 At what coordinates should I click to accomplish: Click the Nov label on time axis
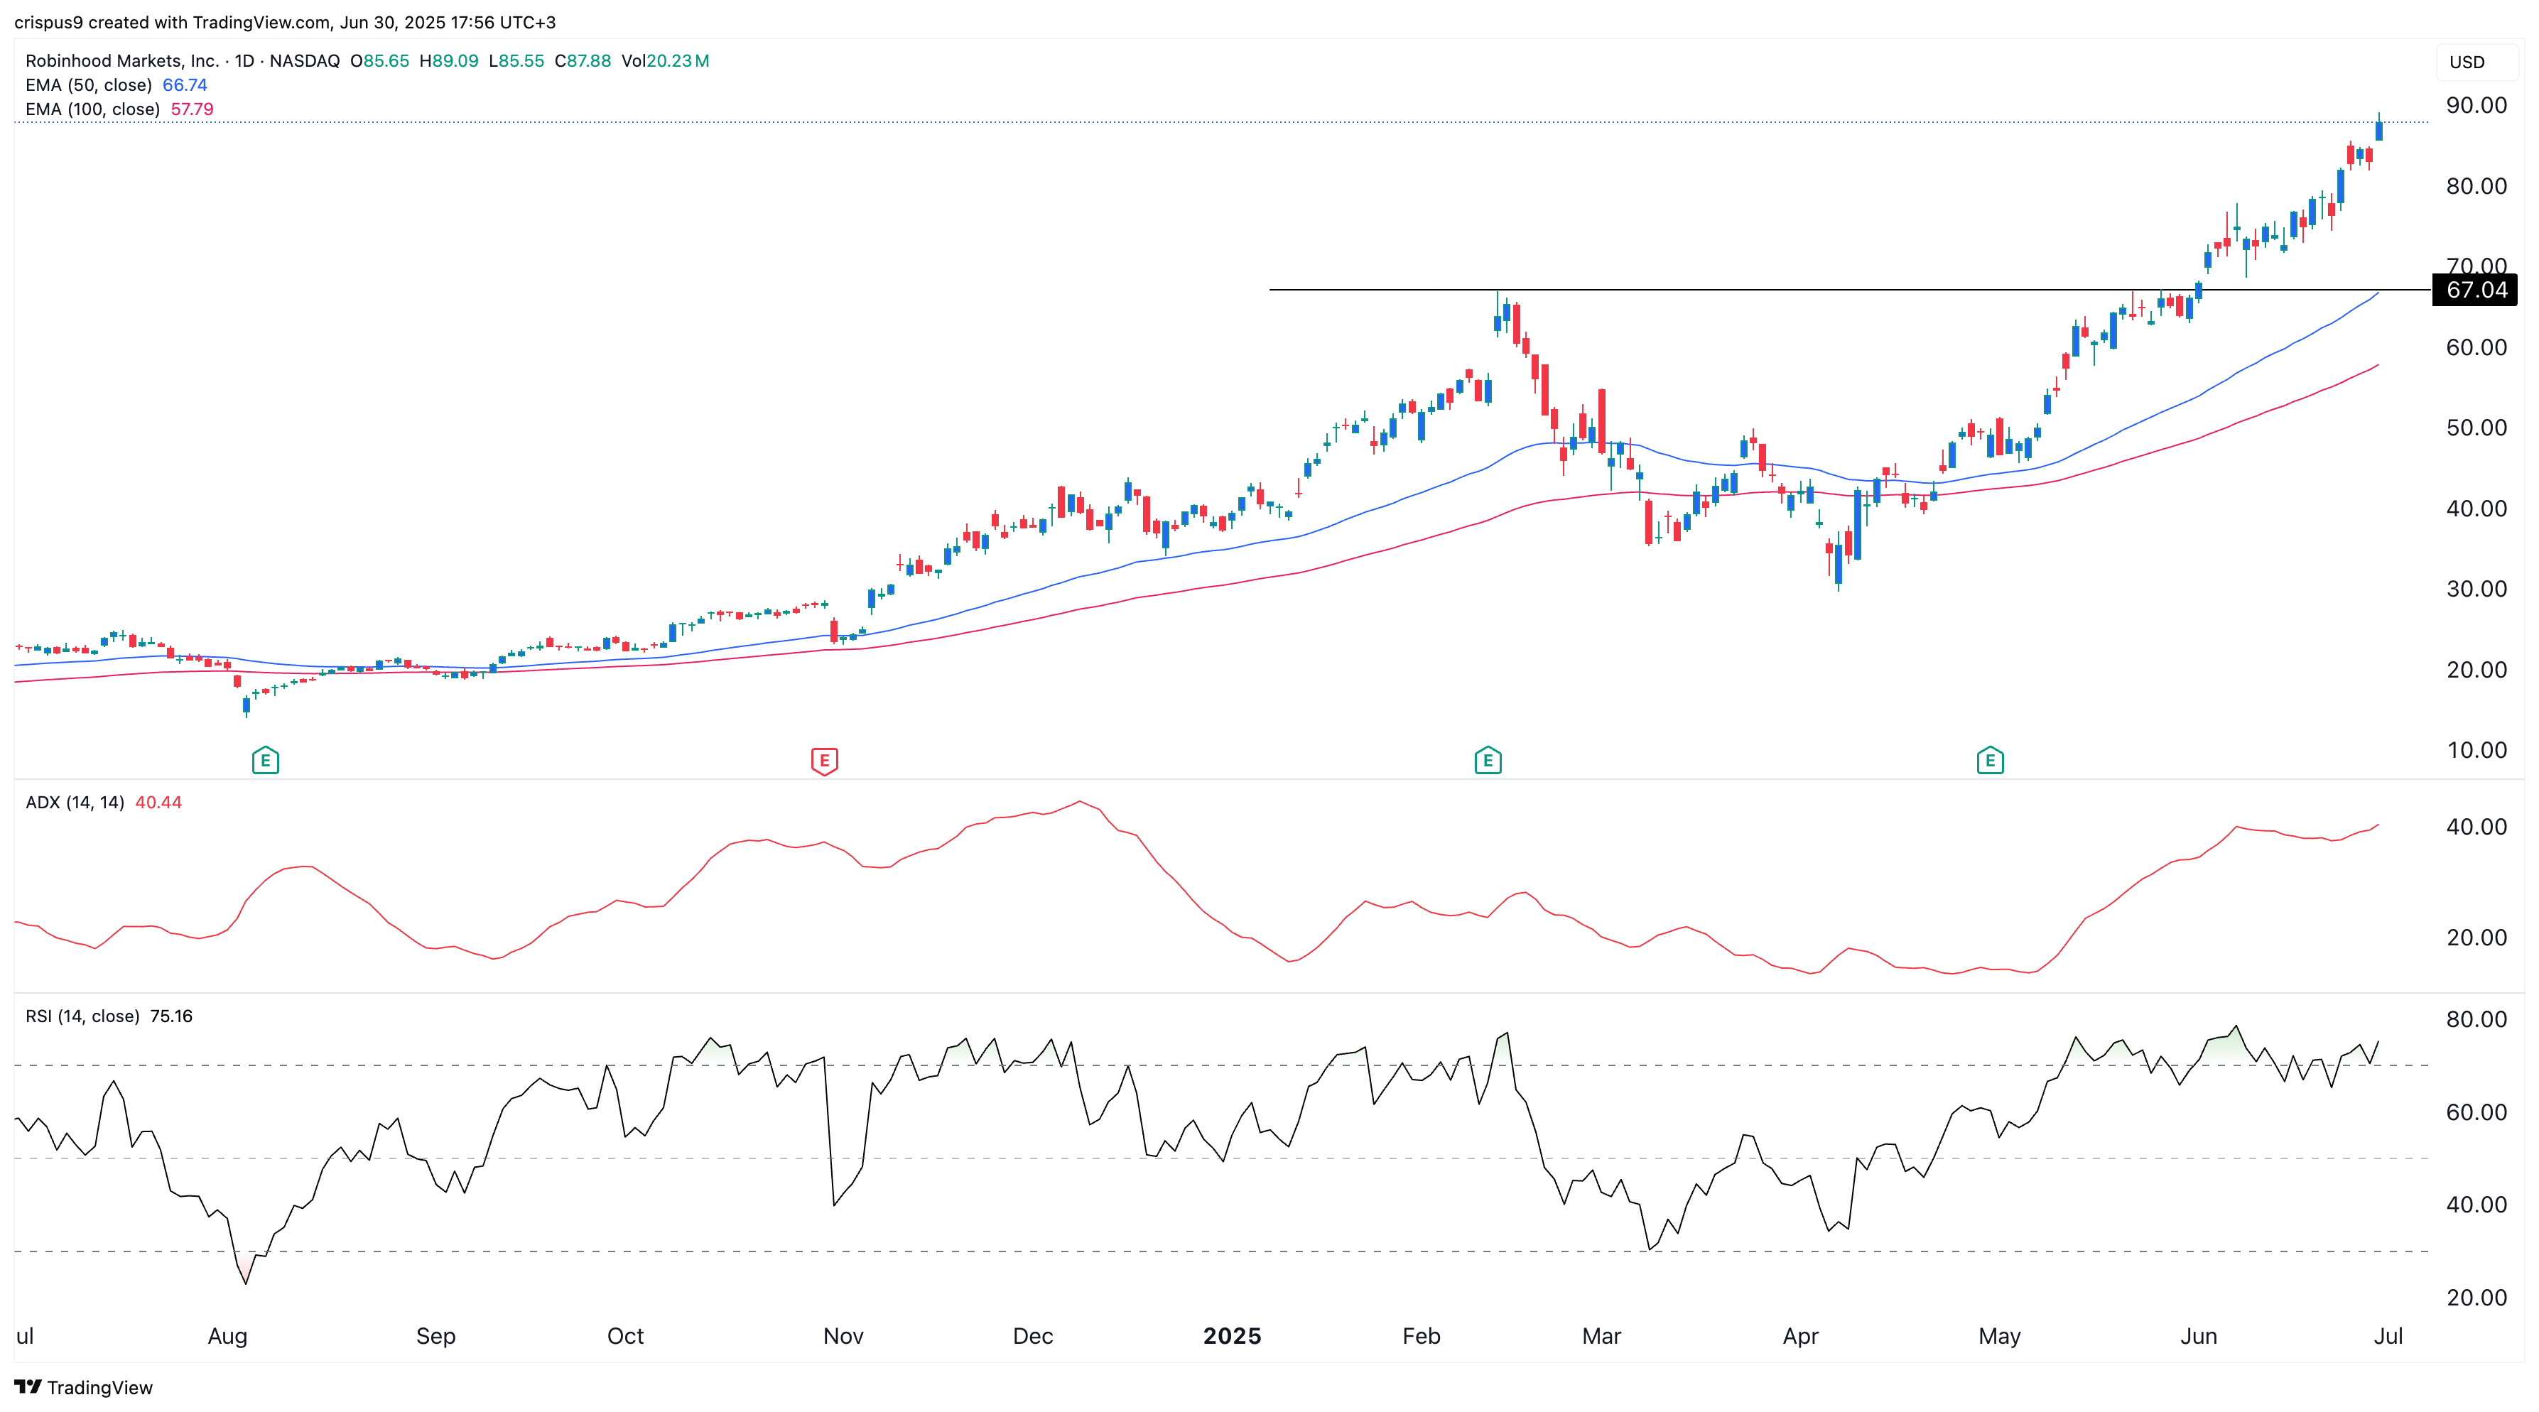[843, 1336]
